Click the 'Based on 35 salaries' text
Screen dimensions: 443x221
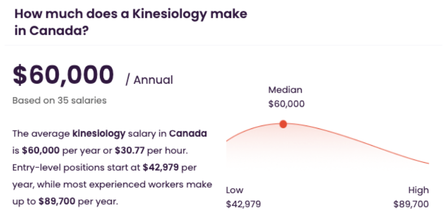[60, 101]
